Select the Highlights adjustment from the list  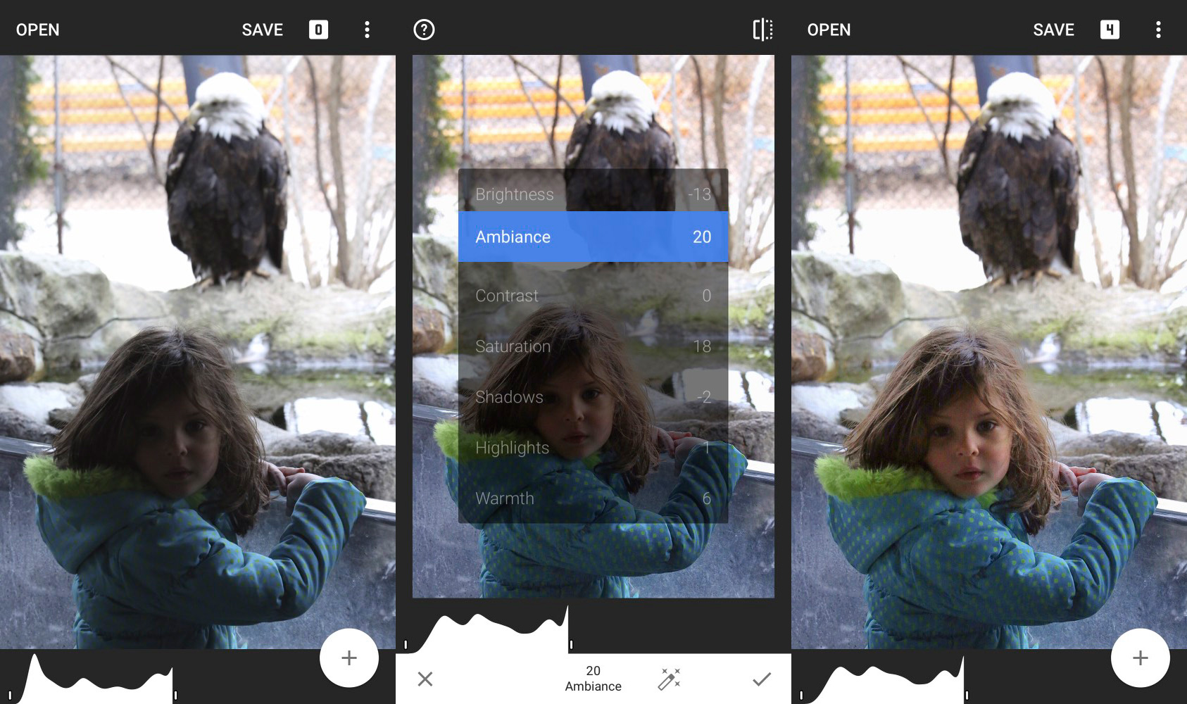[x=592, y=448]
